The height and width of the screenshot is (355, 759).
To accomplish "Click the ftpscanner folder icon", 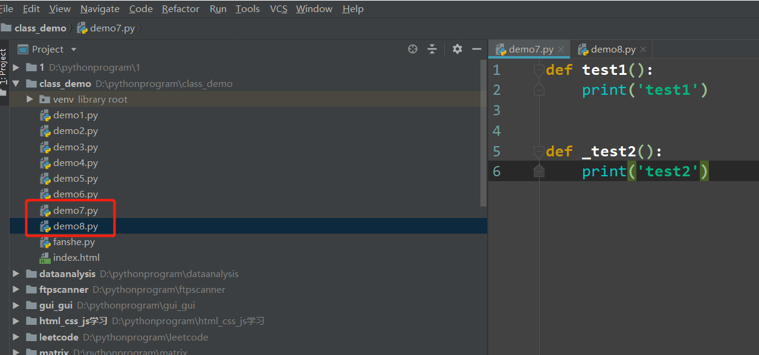I will (x=31, y=290).
